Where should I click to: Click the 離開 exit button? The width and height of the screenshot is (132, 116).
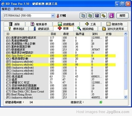coord(123,15)
